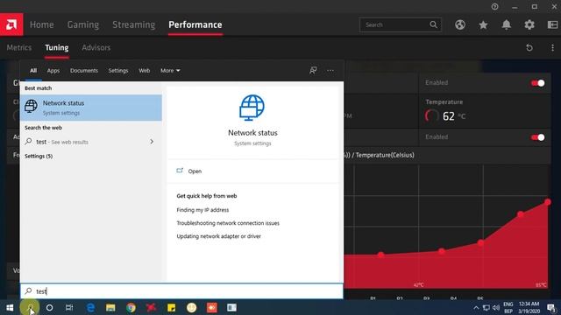Open the Advisors sub-tab
This screenshot has height=315, width=561.
point(96,47)
